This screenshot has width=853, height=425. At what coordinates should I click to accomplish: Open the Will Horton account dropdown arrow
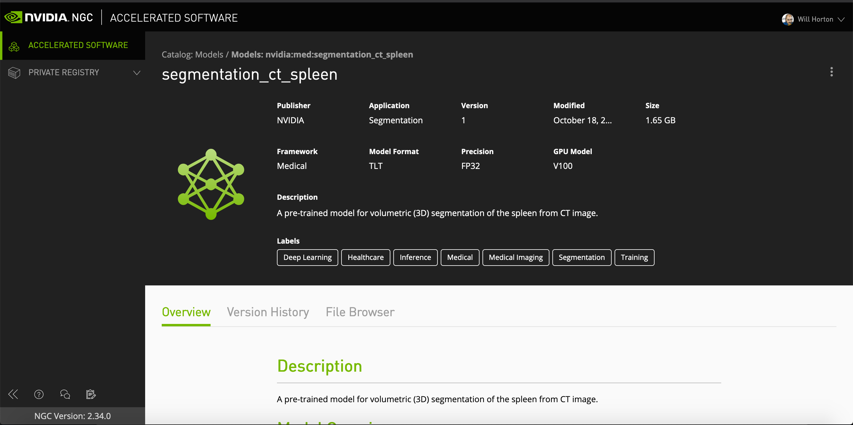[841, 19]
